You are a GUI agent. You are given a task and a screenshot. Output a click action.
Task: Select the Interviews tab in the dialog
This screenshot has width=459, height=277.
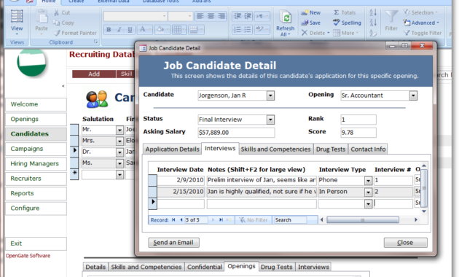point(220,149)
